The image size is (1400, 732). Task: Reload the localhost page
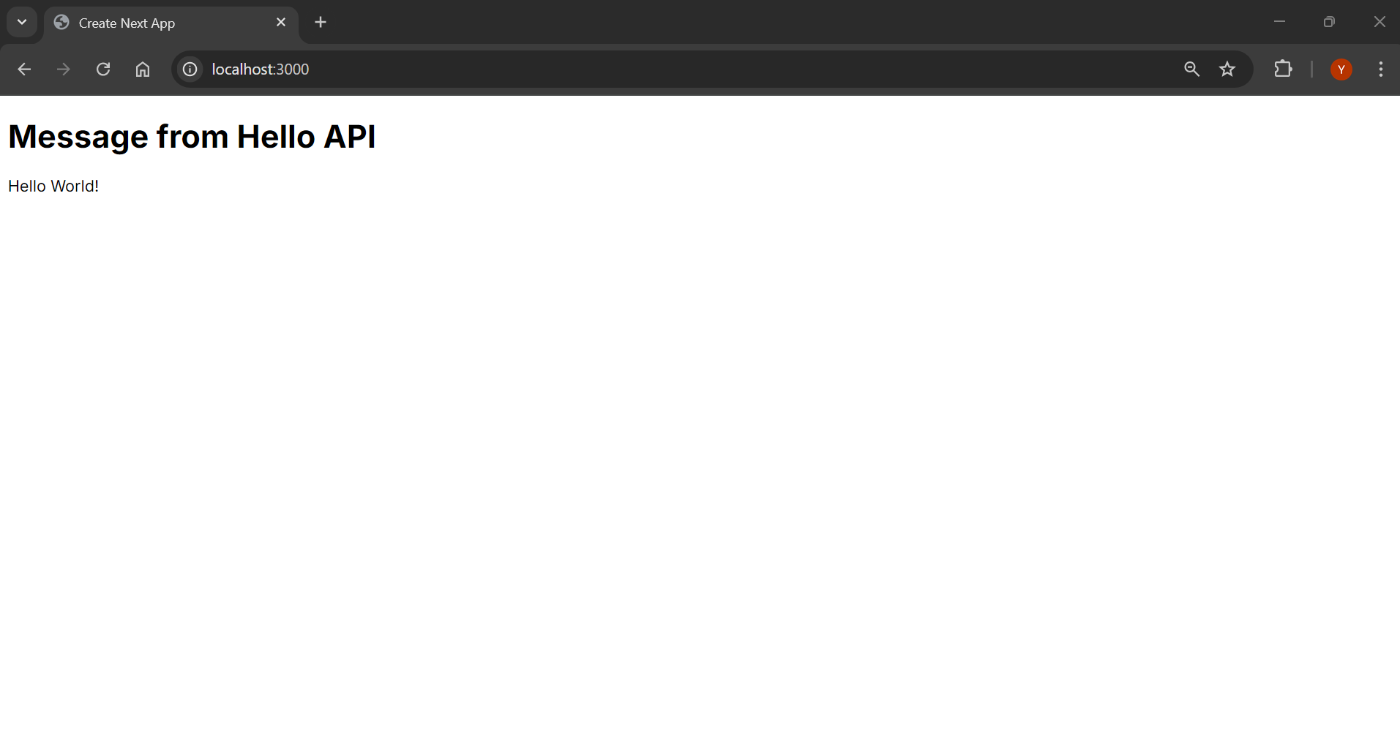click(103, 69)
